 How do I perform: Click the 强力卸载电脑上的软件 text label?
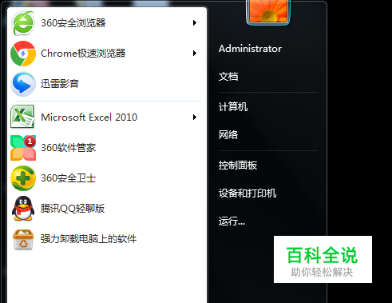tap(89, 239)
